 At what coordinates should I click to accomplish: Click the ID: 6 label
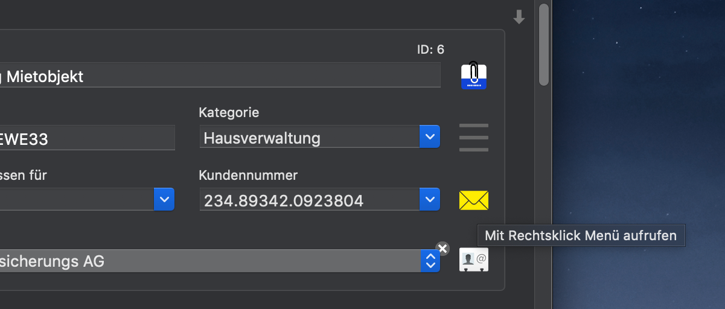point(430,49)
